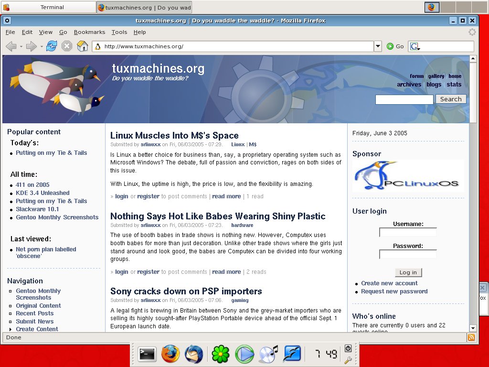Viewport: 489px width, 367px height.
Task: Open the stats link in header
Action: coord(454,84)
